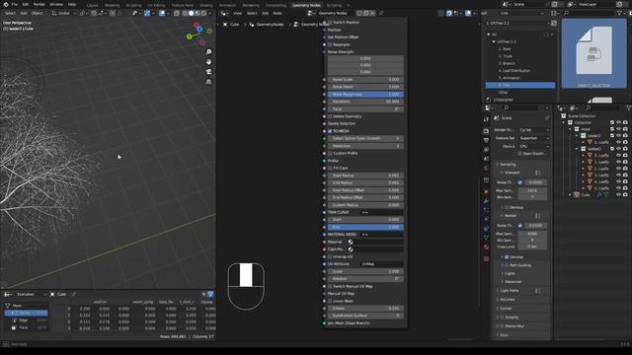Image resolution: width=632 pixels, height=355 pixels.
Task: Open the Material properties tab icon
Action: click(486, 248)
